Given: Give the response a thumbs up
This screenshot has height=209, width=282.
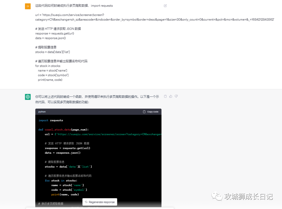Looking at the screenshot, I should point(171,96).
